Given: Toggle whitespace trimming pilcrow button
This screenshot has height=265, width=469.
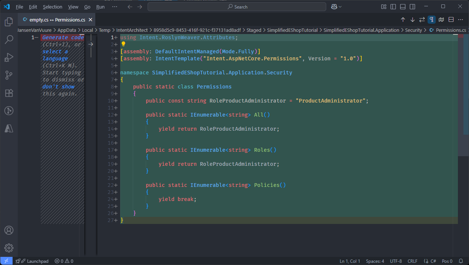Looking at the screenshot, I should [x=432, y=20].
